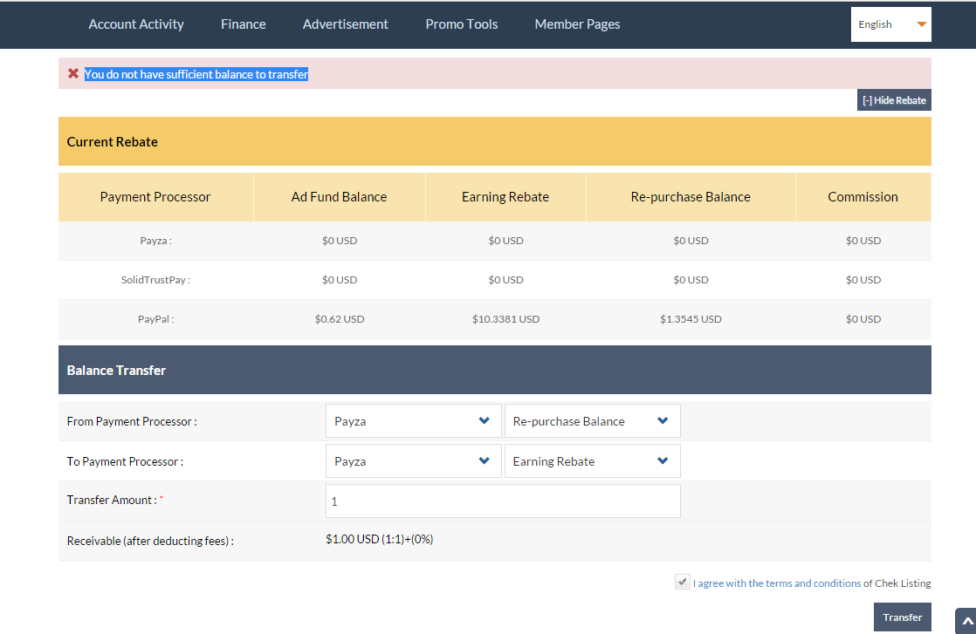The image size is (976, 634).
Task: Expand the Earning Rebate destination dropdown
Action: click(x=592, y=461)
